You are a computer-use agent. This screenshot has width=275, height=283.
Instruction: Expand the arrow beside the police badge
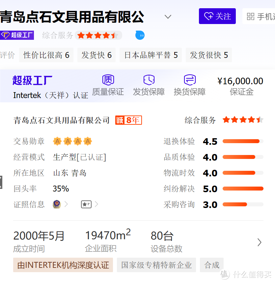(66, 204)
